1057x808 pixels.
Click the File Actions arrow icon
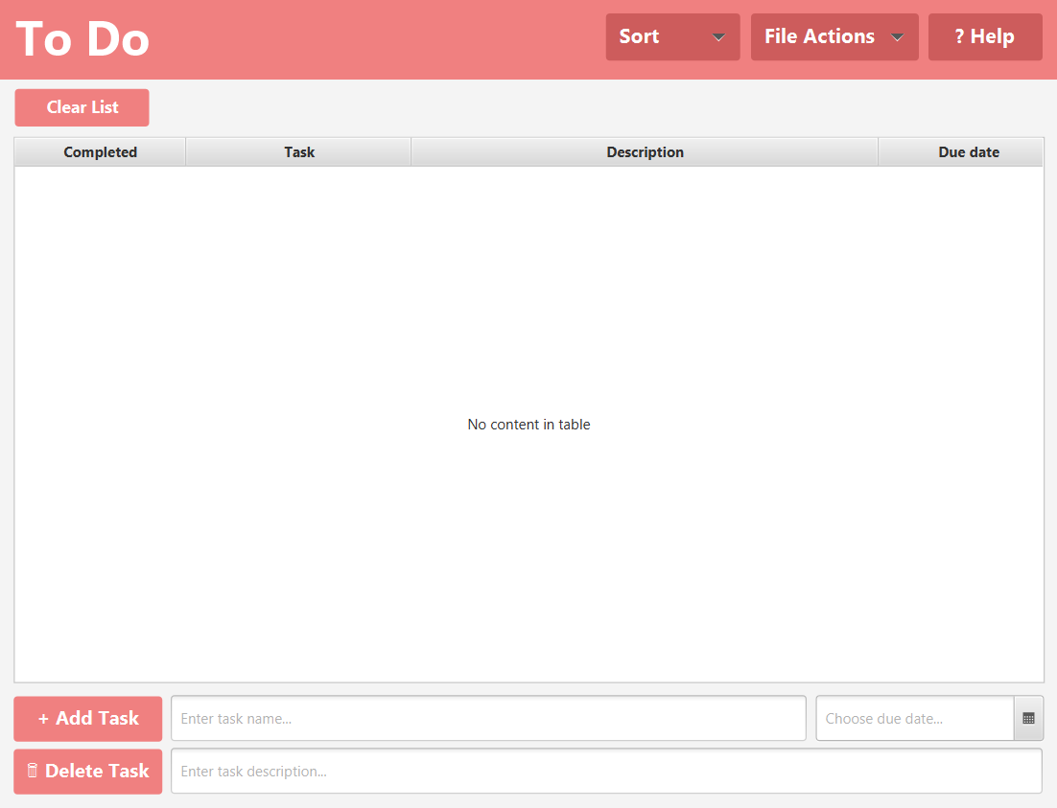pyautogui.click(x=899, y=36)
